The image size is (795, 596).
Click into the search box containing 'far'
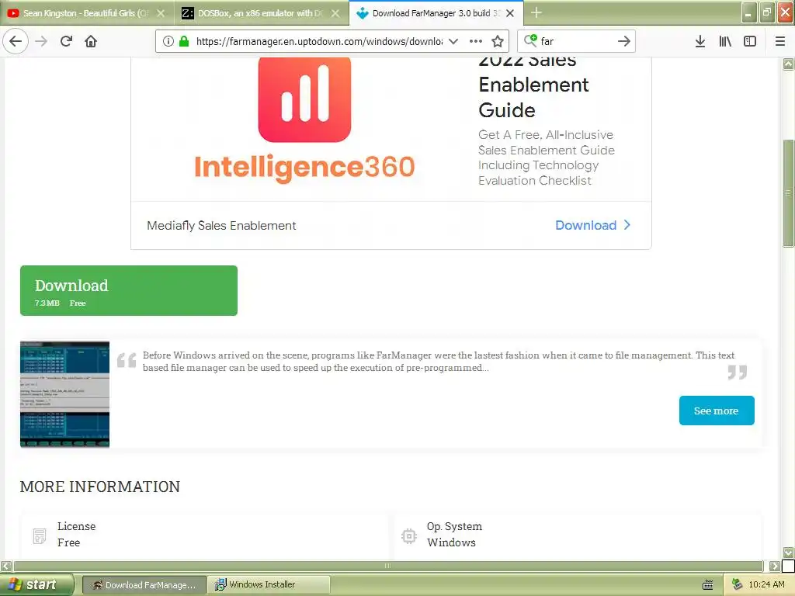tap(577, 41)
